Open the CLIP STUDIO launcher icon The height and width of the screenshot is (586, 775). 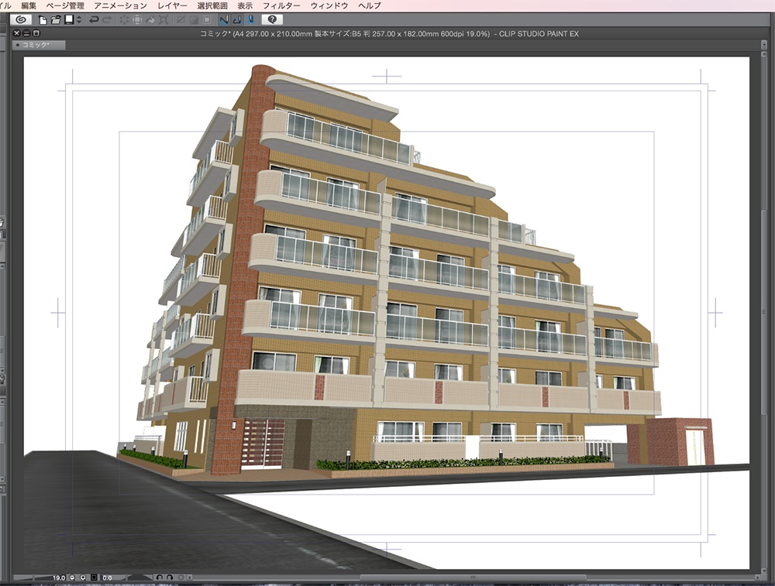[21, 20]
